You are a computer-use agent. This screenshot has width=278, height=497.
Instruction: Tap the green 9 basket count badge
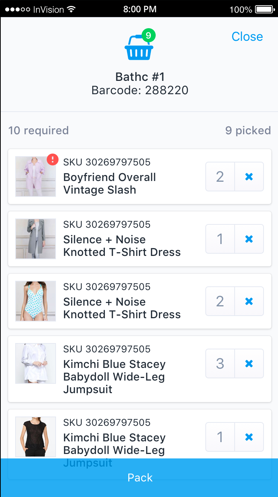tap(148, 36)
